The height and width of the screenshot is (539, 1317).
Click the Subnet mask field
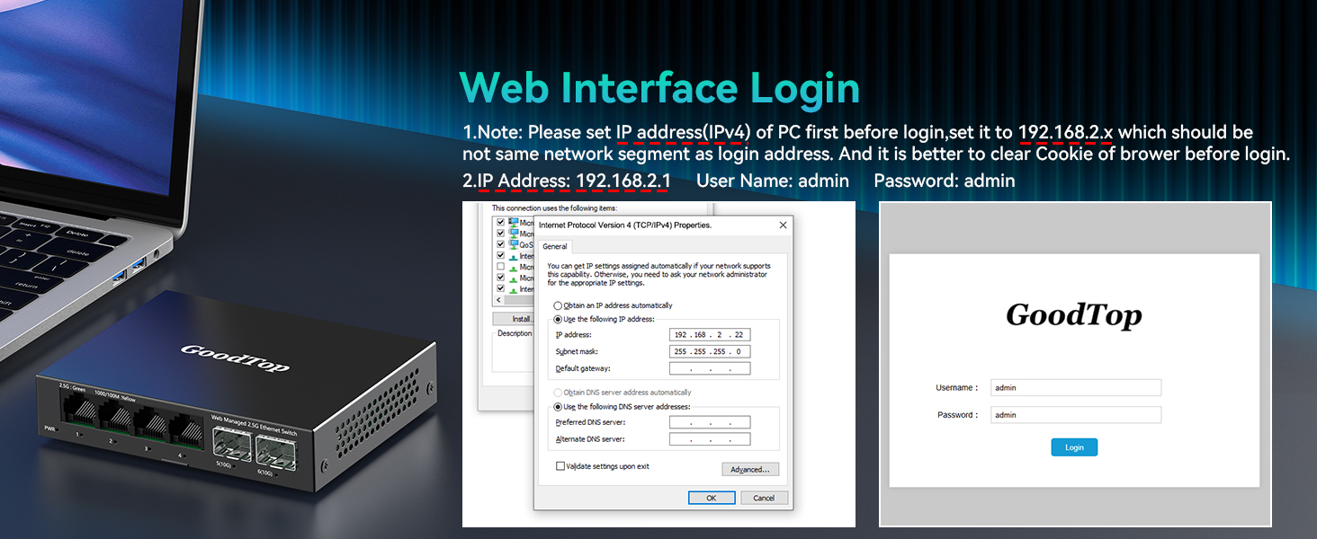[x=710, y=351]
